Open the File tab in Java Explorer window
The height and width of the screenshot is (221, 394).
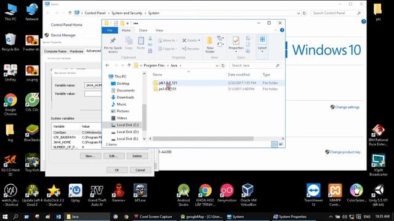click(110, 30)
